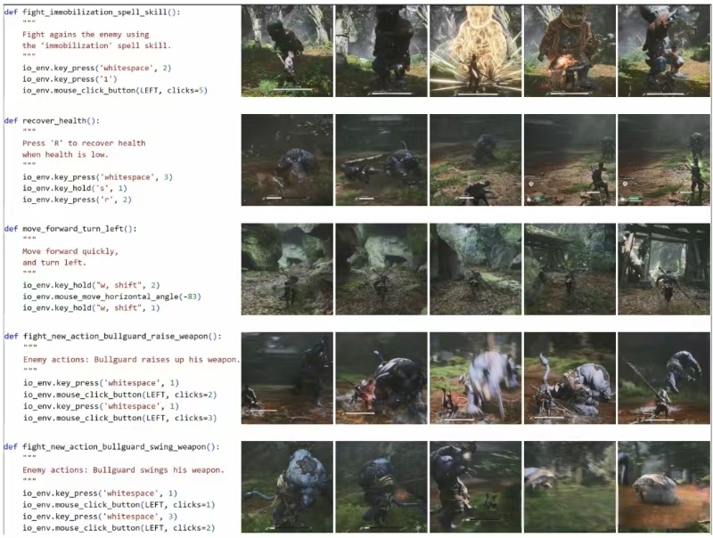Click the 'Move forward quickly,' docstring line
This screenshot has width=713, height=538.
click(70, 251)
